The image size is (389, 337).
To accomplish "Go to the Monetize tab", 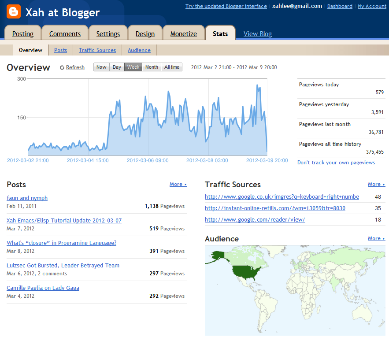I will pos(184,33).
